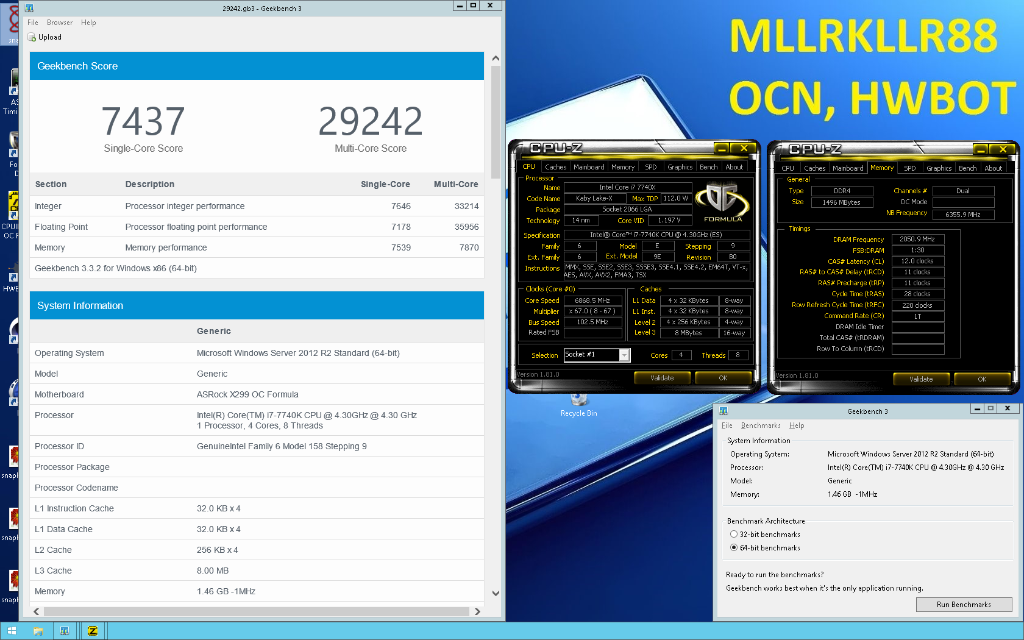Click Floating Point multi-core value 35956
Viewport: 1024px width, 640px height.
point(466,227)
